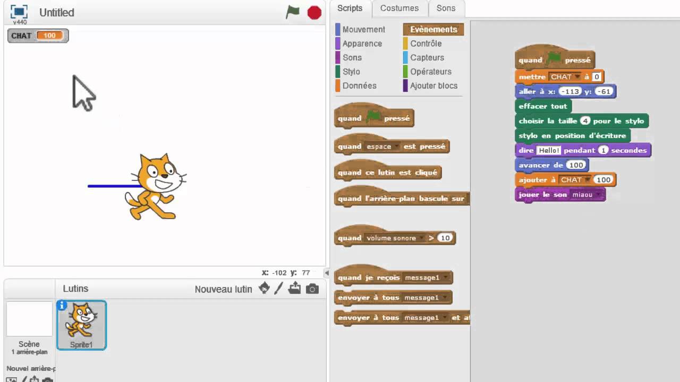Take new sprite photo with camera icon
This screenshot has height=382, width=680.
[312, 289]
